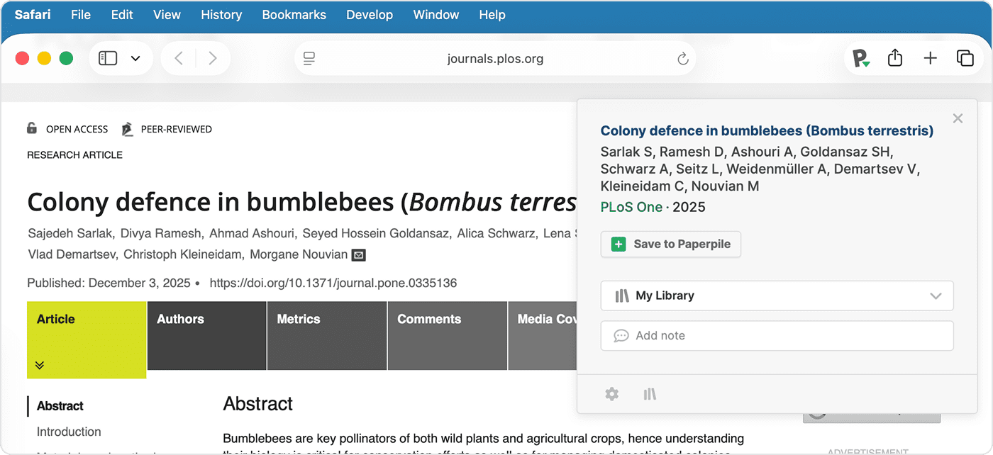Image resolution: width=993 pixels, height=455 pixels.
Task: Expand the Article tab double chevron
Action: [40, 365]
